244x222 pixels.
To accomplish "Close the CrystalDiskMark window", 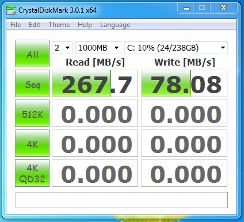I will coord(223,8).
